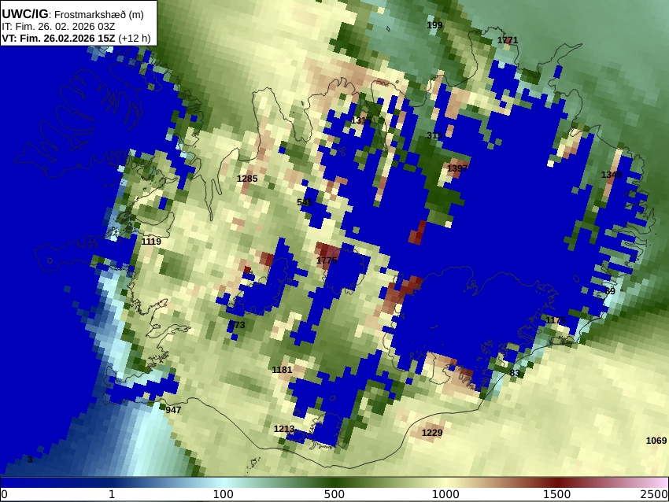This screenshot has height=502, width=669.
Task: Click the map value 1771
Action: coord(508,40)
